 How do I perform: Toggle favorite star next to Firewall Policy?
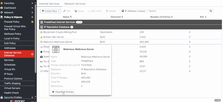(x=32, y=22)
